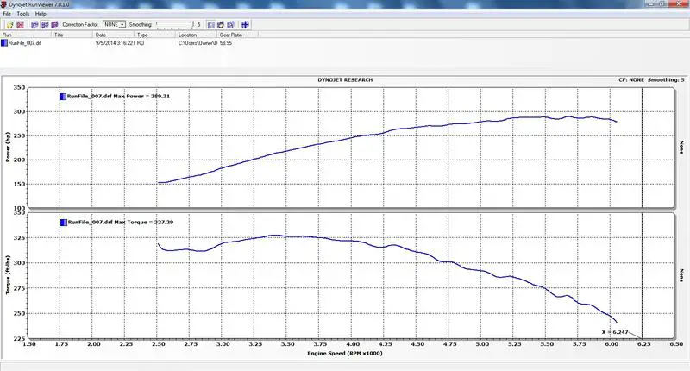Click the blue crosshair cursor icon

click(245, 25)
